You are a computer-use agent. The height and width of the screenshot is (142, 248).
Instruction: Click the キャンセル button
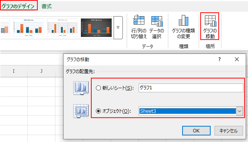point(228,130)
